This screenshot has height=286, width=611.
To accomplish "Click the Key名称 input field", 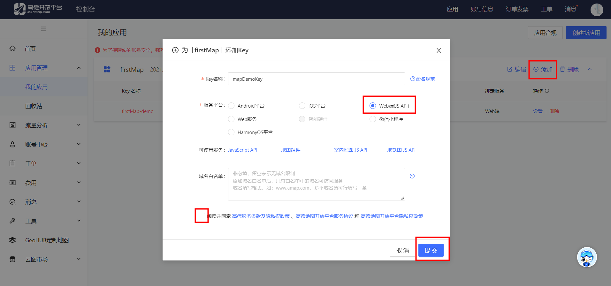I will [317, 79].
